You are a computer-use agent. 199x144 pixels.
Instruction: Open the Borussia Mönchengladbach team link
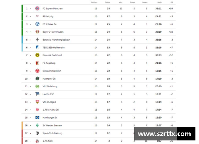[x=56, y=40]
